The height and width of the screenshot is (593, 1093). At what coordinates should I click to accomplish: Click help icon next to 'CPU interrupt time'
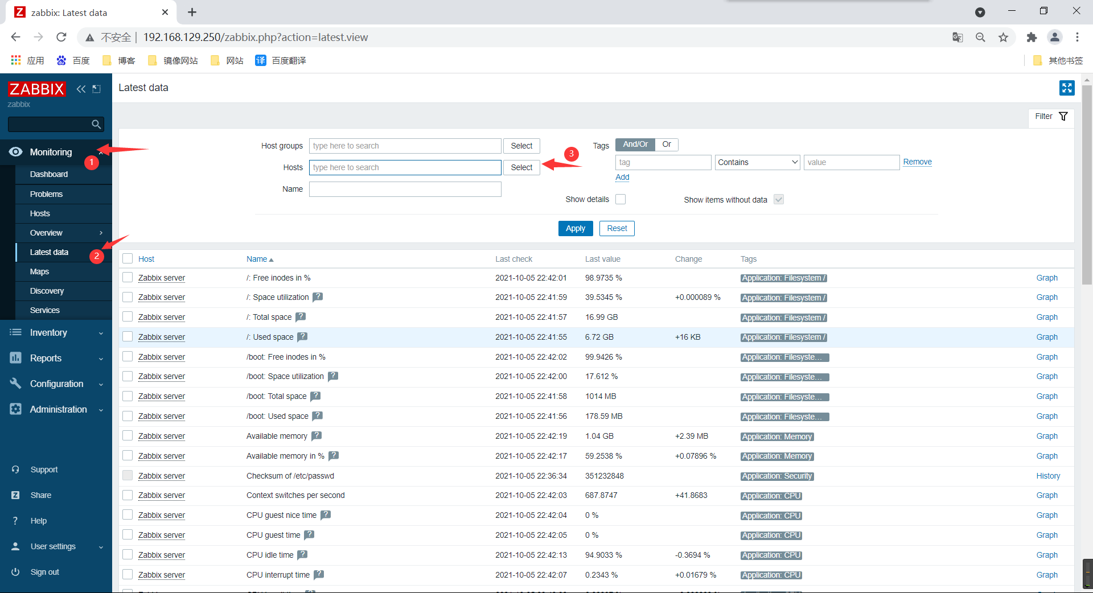click(x=319, y=575)
